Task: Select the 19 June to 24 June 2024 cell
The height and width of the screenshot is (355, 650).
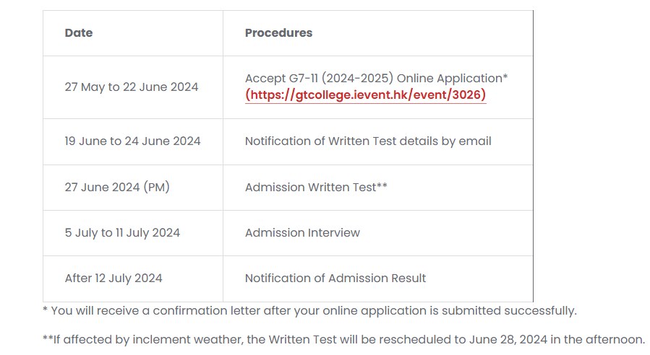Action: (x=132, y=141)
